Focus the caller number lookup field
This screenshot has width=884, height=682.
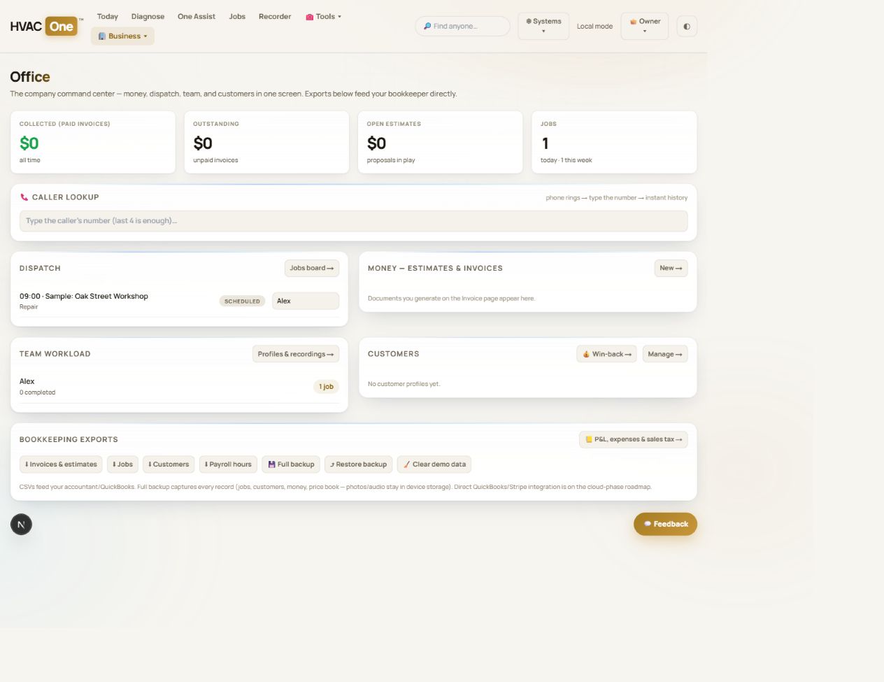click(353, 221)
